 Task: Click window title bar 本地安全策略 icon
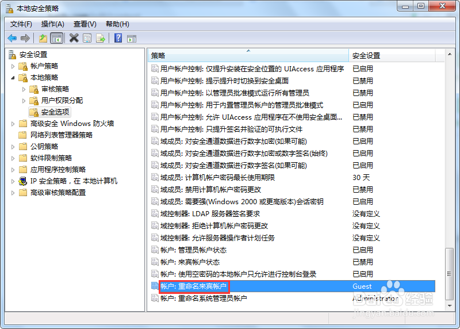point(10,9)
